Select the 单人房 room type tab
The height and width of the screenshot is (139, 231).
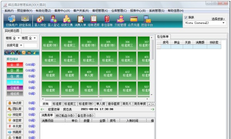101,104
